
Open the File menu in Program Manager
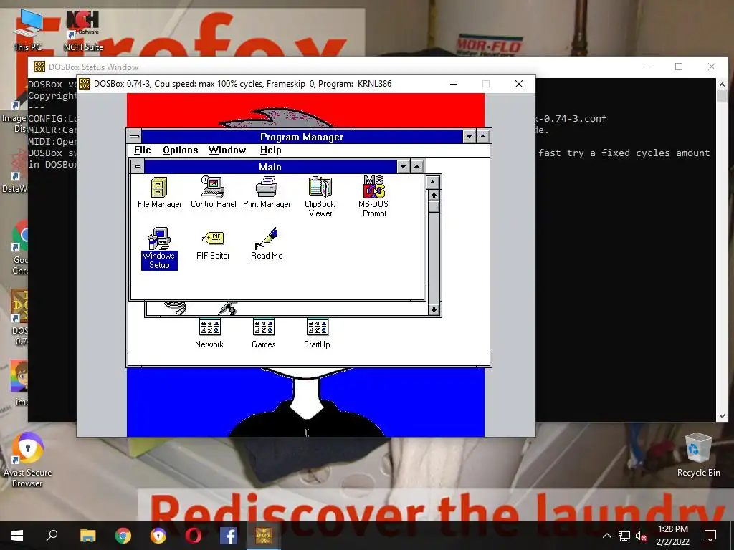[x=143, y=150]
